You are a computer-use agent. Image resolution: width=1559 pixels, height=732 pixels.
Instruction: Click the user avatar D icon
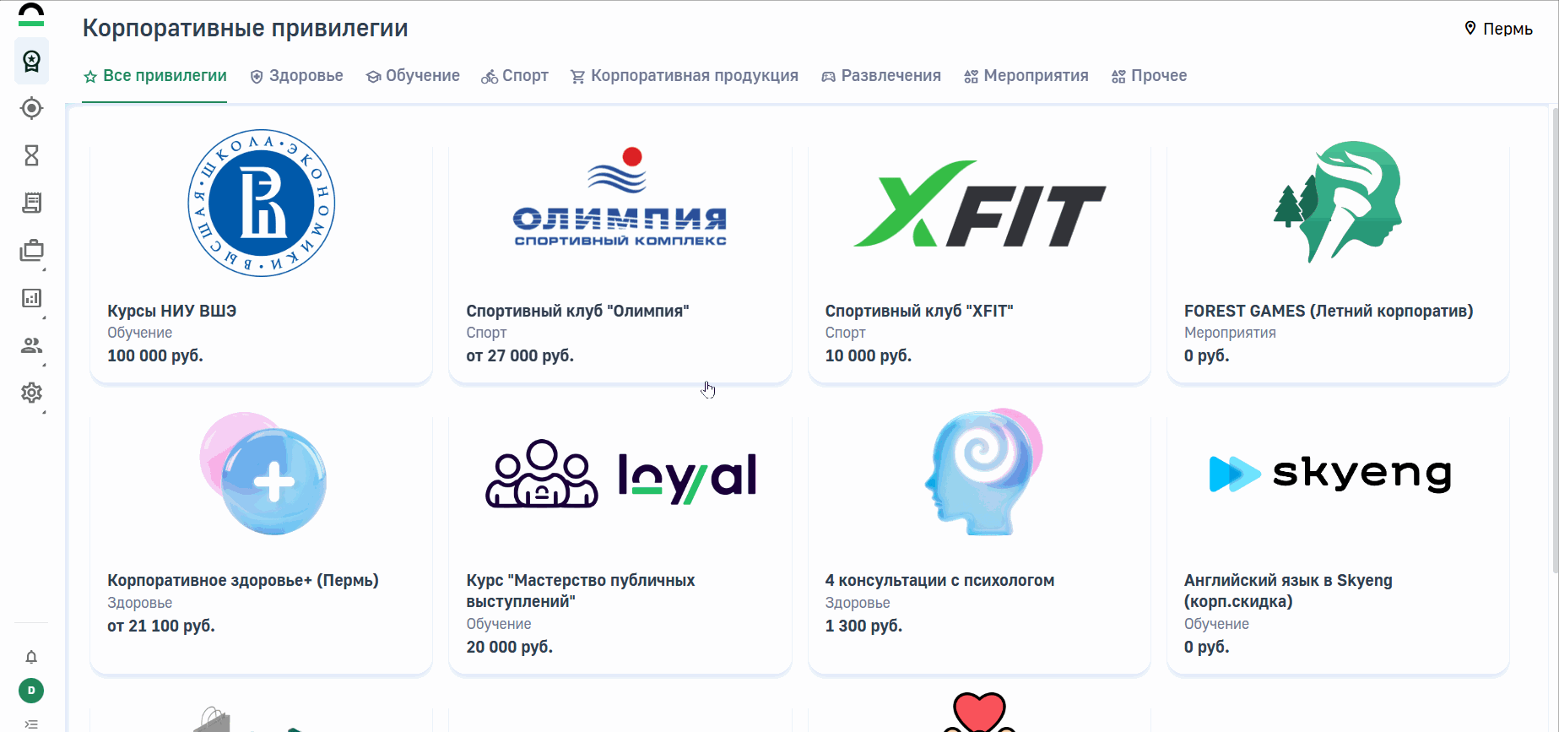click(x=31, y=691)
